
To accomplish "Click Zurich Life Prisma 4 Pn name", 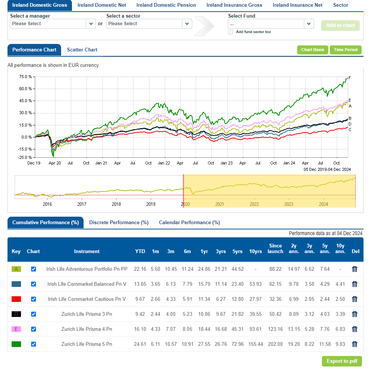I will (87, 329).
